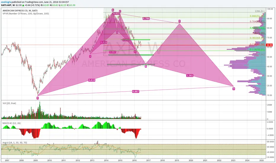Select the high value H:63.41
Viewport: 276px width, 163px height.
[54, 5]
